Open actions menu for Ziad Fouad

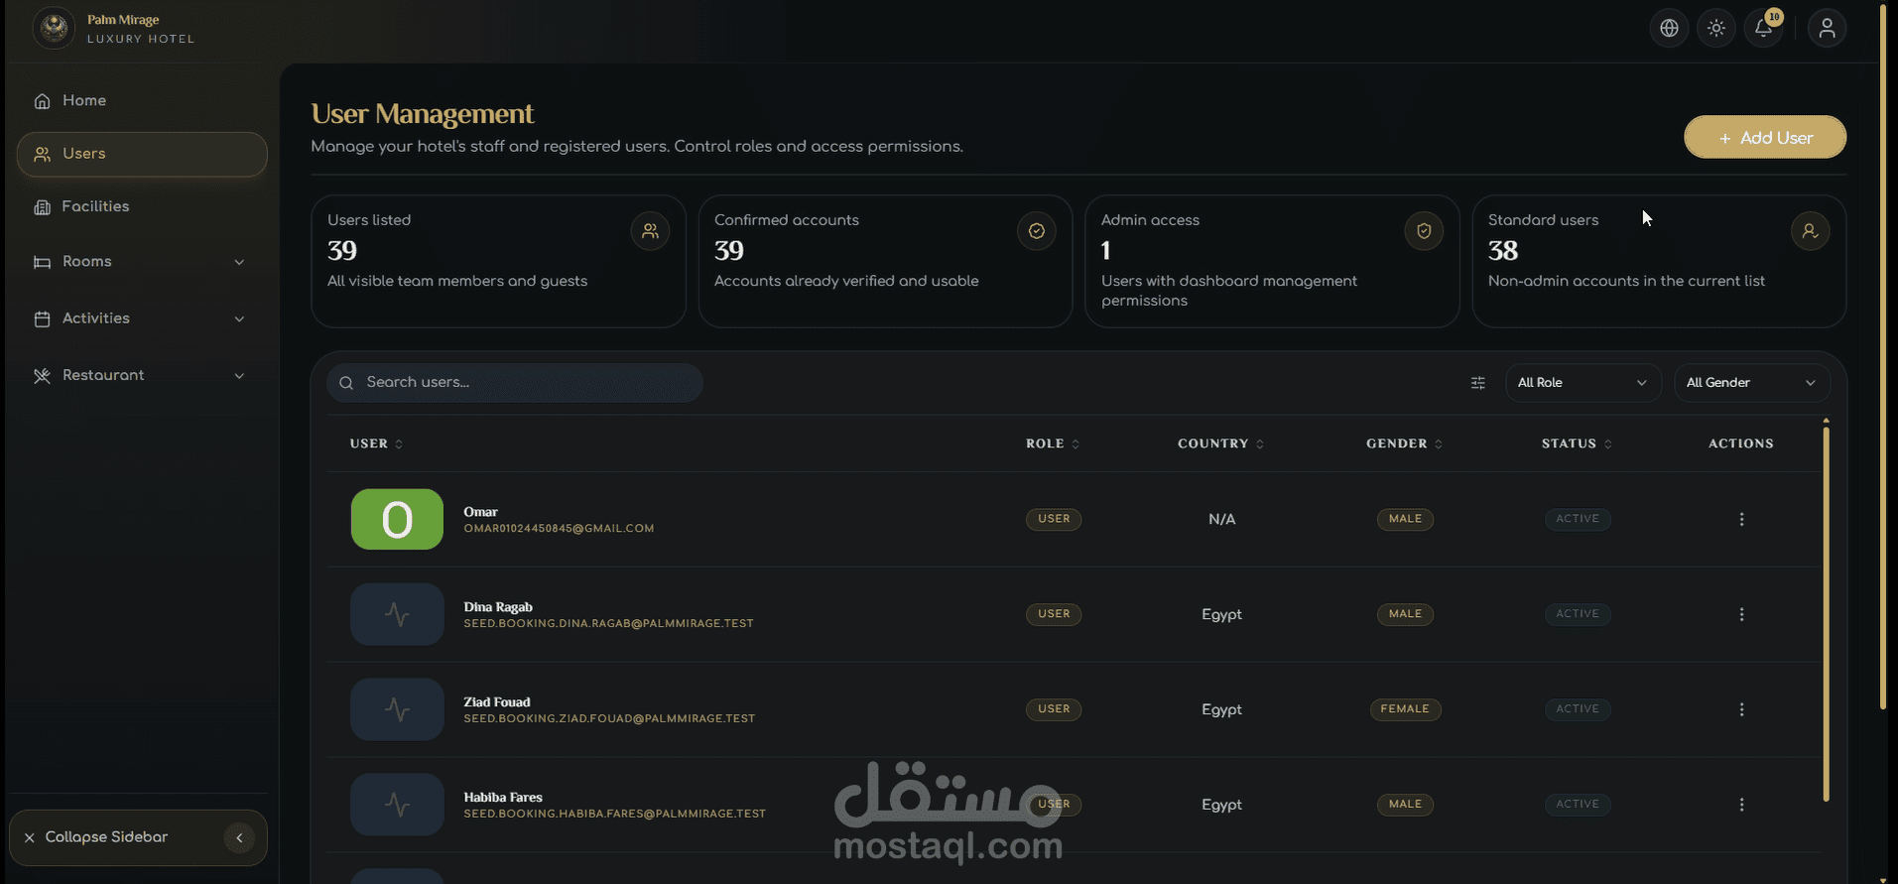pyautogui.click(x=1741, y=709)
